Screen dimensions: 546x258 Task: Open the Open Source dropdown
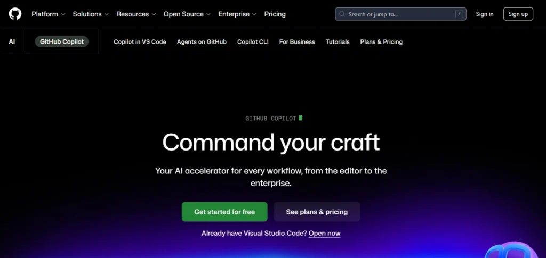click(187, 14)
